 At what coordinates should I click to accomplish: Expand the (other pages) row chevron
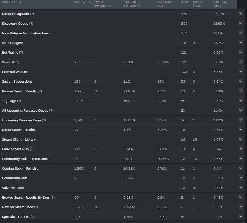pyautogui.click(x=241, y=42)
